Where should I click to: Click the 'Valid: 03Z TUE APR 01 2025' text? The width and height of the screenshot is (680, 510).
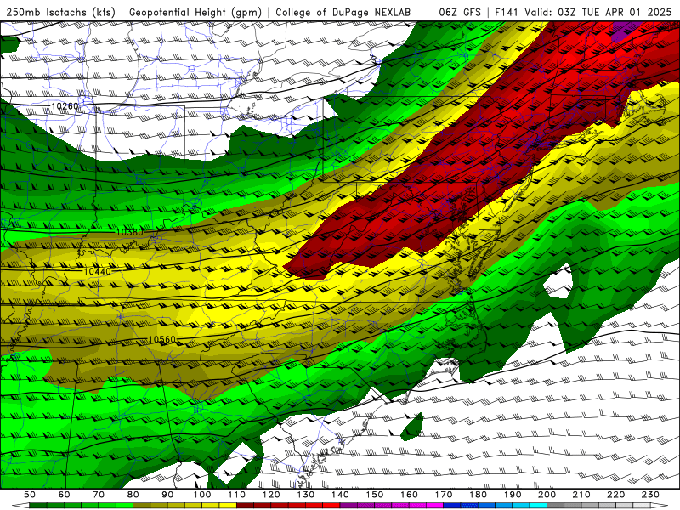[598, 12]
